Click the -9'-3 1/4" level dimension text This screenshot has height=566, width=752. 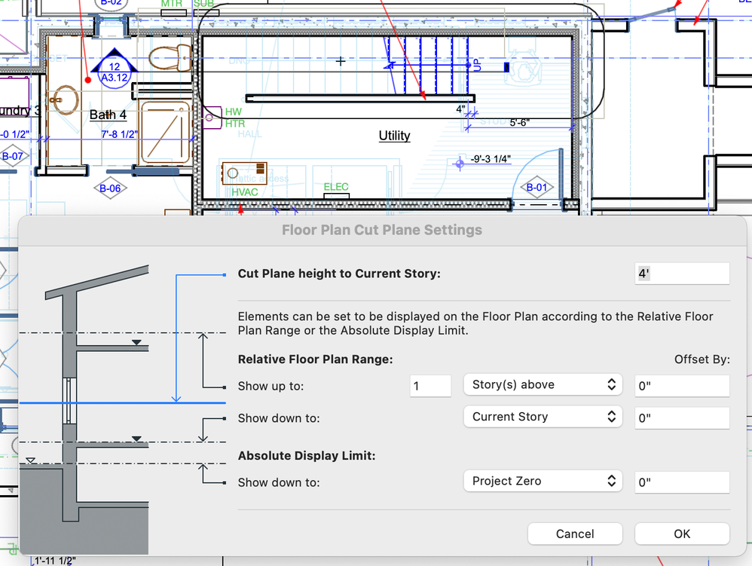click(x=491, y=159)
